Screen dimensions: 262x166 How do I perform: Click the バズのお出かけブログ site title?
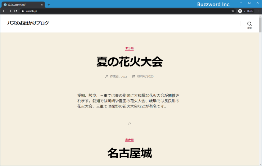point(28,23)
